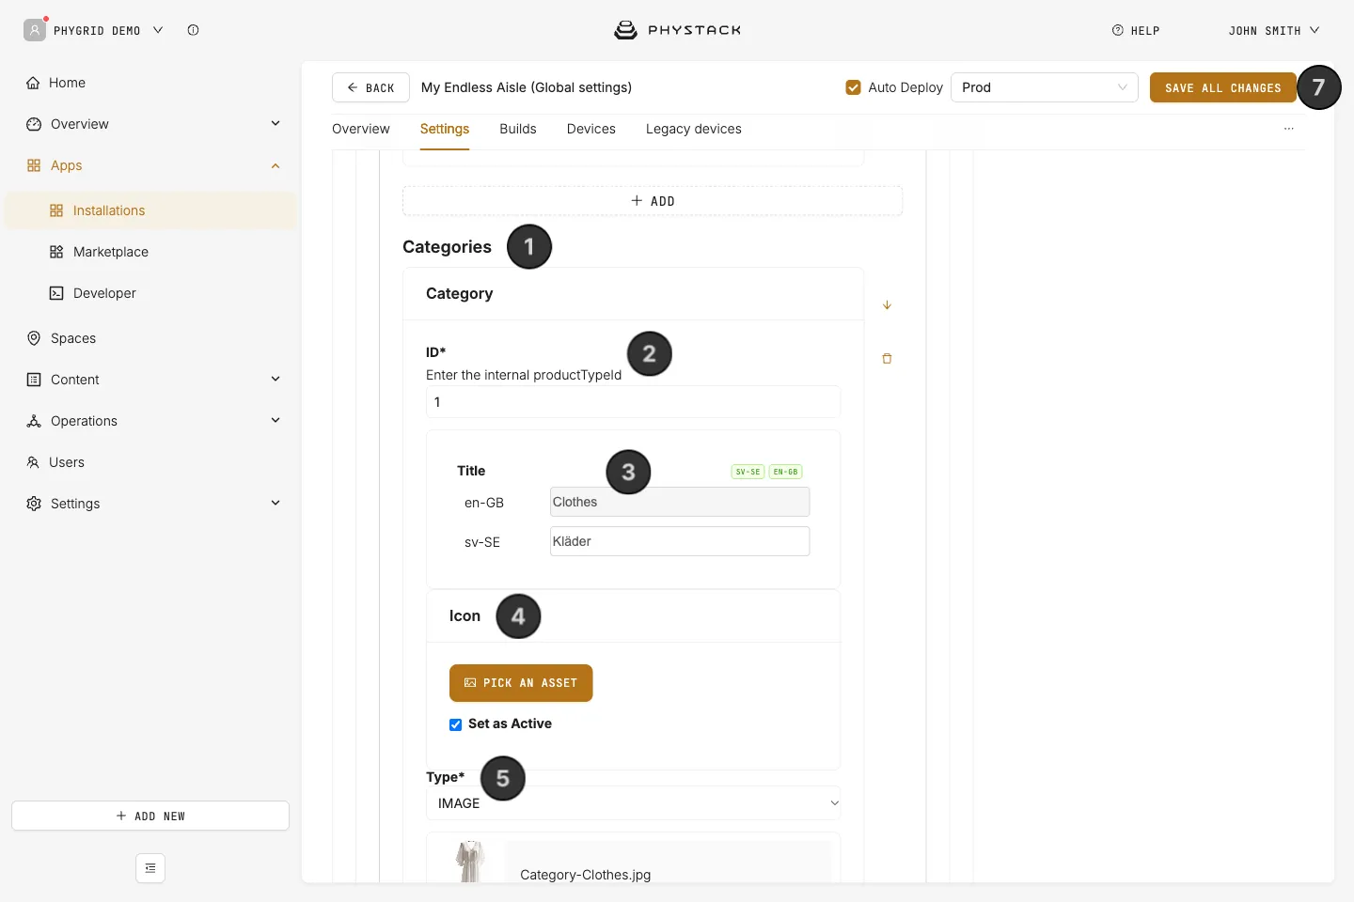This screenshot has width=1354, height=902.
Task: Click the sidebar collapse icon
Action: [150, 868]
